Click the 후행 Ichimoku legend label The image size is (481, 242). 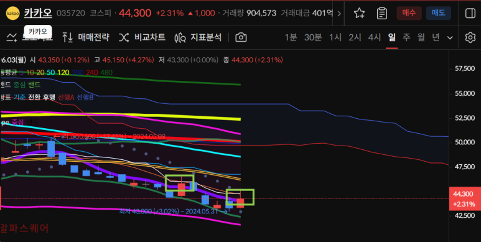pyautogui.click(x=49, y=98)
